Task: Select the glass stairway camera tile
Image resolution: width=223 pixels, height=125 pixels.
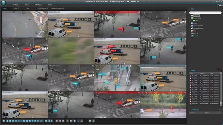Action: pos(117,78)
